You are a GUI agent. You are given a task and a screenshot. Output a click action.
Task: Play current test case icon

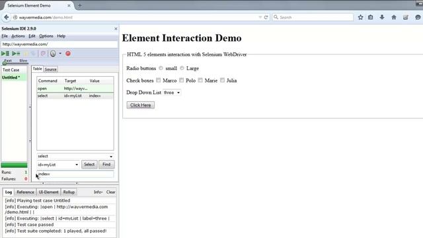click(16, 54)
